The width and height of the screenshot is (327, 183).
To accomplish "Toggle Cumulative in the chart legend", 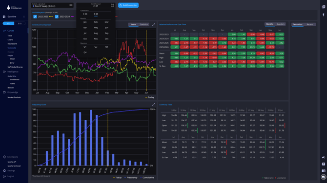I will [147, 178].
